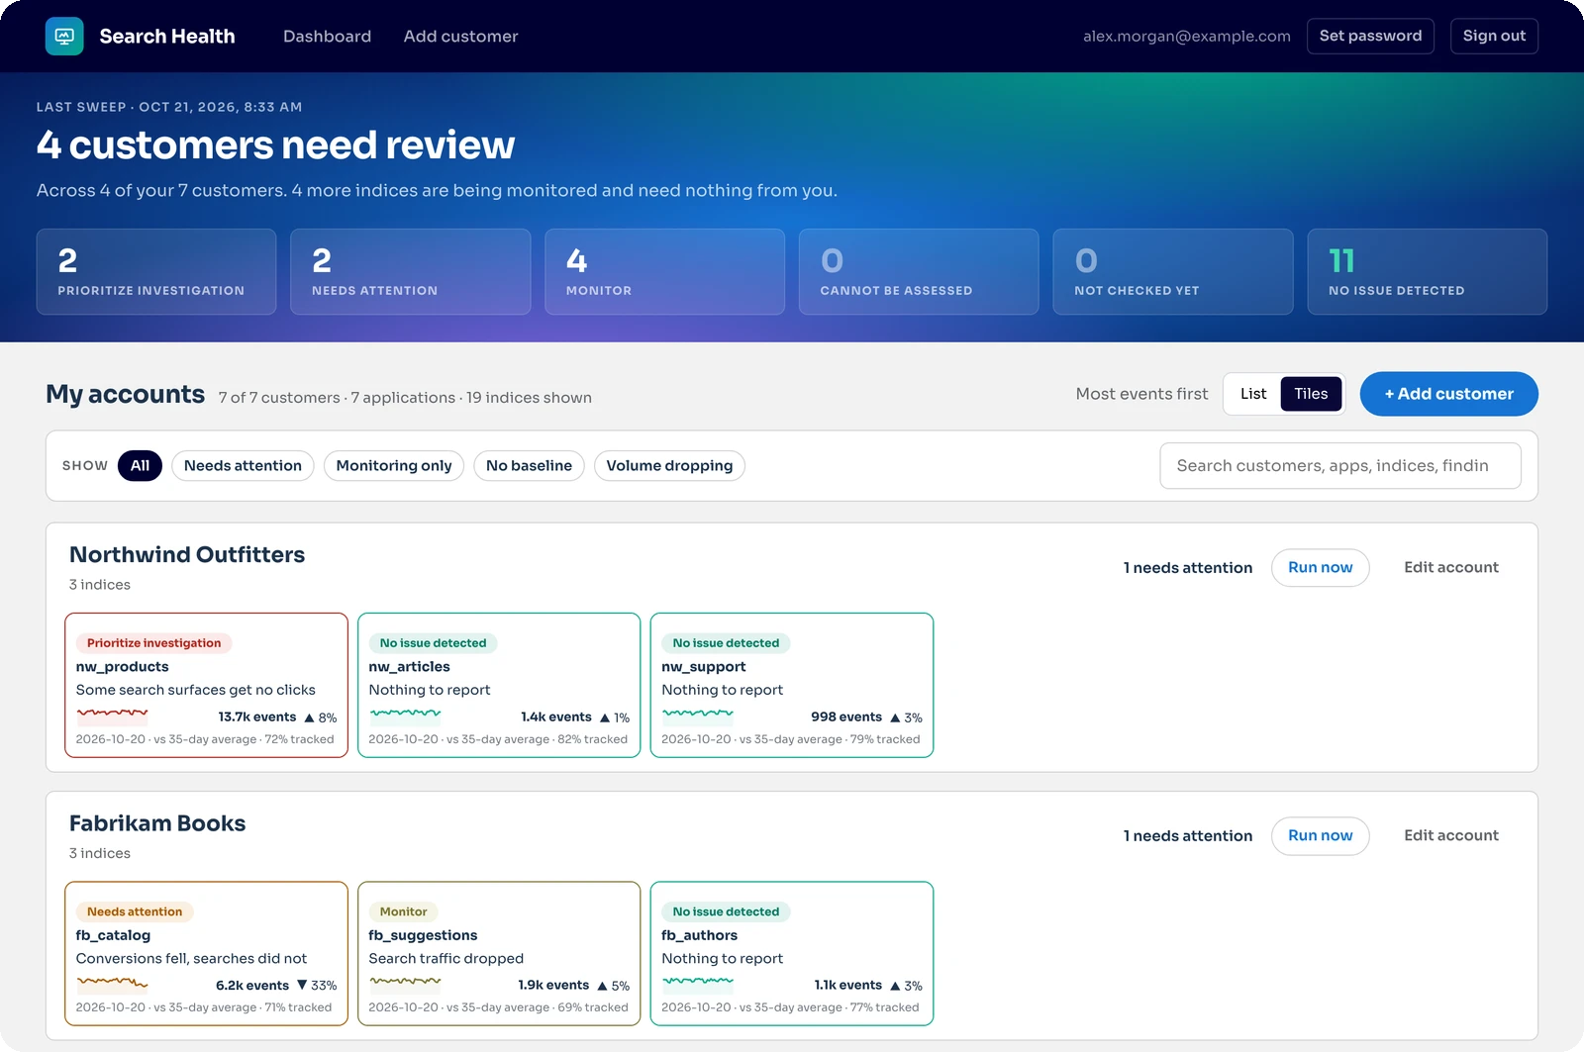Edit account for Fabrikam Books

coord(1450,836)
